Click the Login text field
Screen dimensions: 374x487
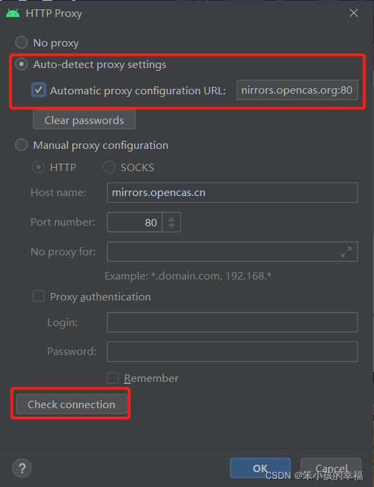[x=232, y=323]
